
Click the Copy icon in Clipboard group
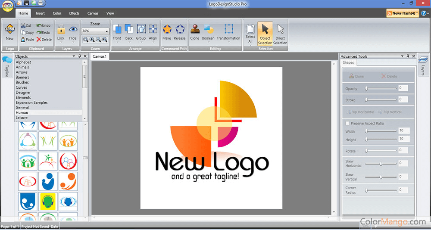(23, 32)
